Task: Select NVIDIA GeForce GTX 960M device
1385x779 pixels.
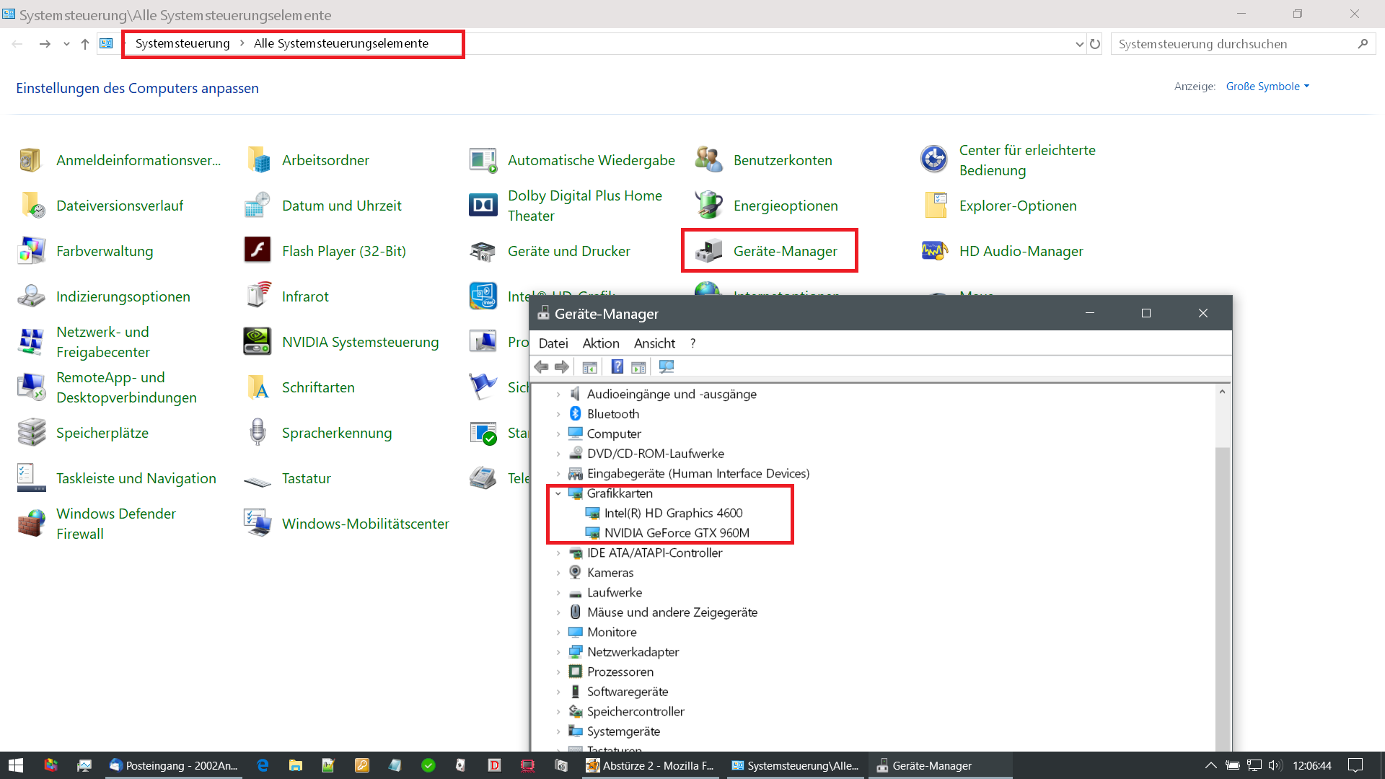Action: coord(677,533)
